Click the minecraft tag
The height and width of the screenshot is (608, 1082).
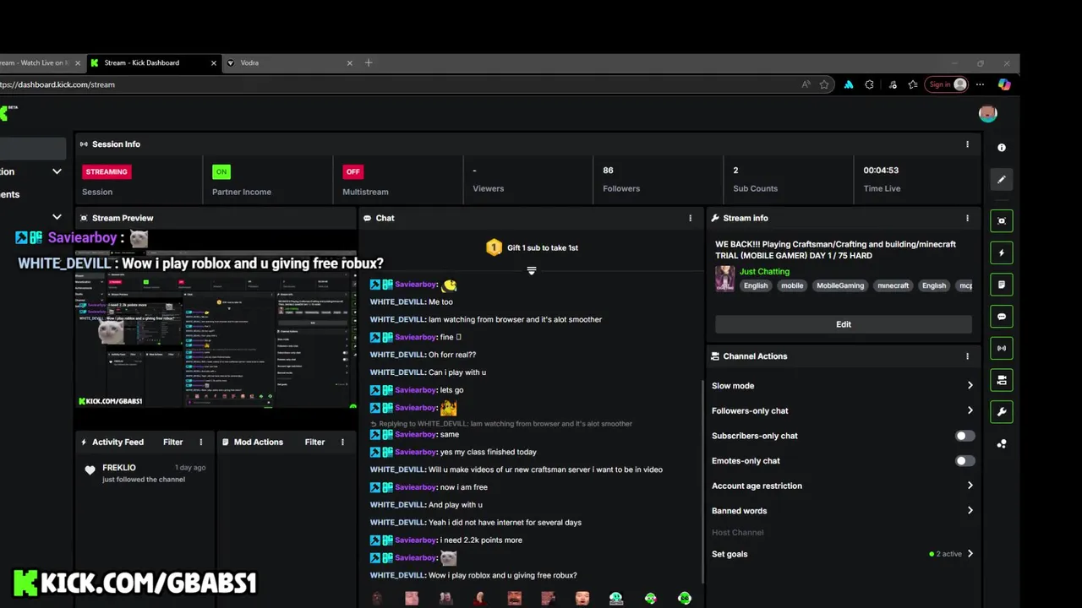[893, 285]
